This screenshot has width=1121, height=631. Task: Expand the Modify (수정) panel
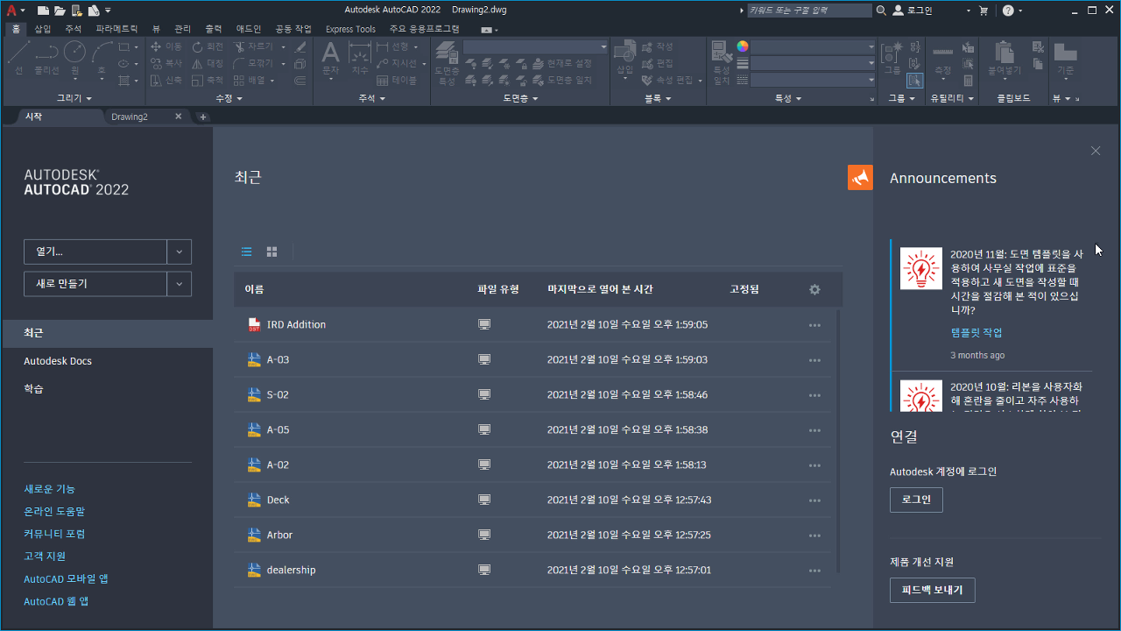click(x=229, y=98)
